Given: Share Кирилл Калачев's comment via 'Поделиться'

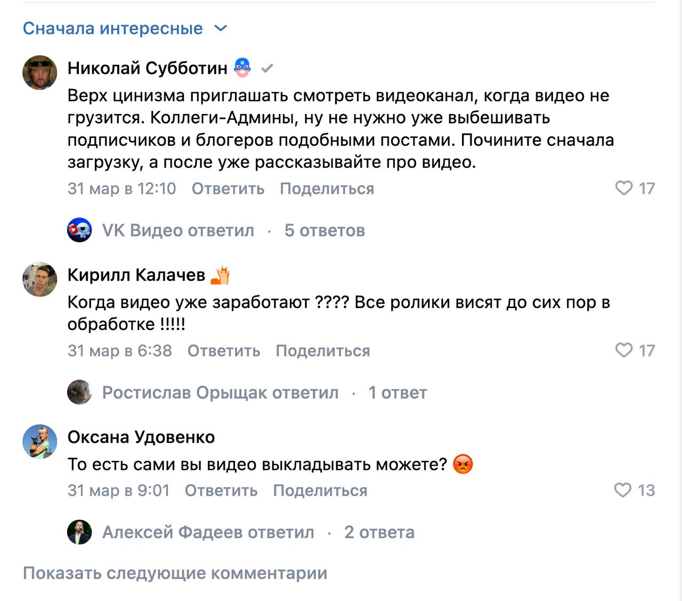Looking at the screenshot, I should pyautogui.click(x=322, y=351).
